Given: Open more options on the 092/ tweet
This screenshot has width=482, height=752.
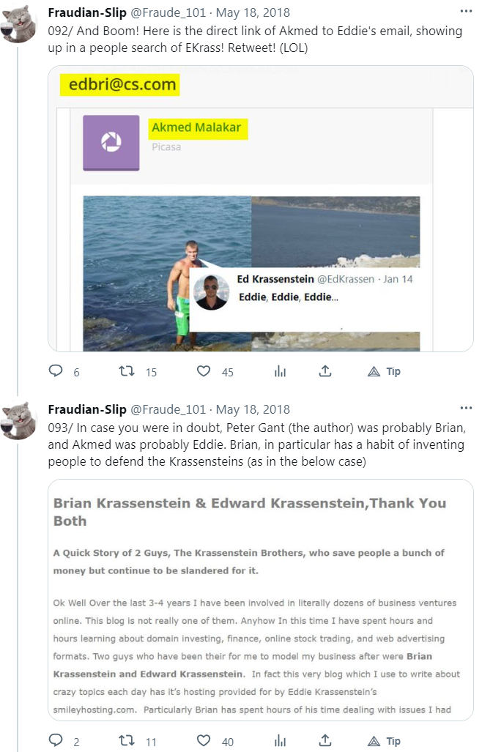Looking at the screenshot, I should [x=466, y=12].
